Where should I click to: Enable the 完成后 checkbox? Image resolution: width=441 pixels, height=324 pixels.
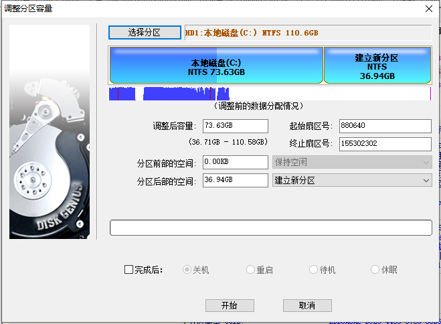[x=129, y=270]
